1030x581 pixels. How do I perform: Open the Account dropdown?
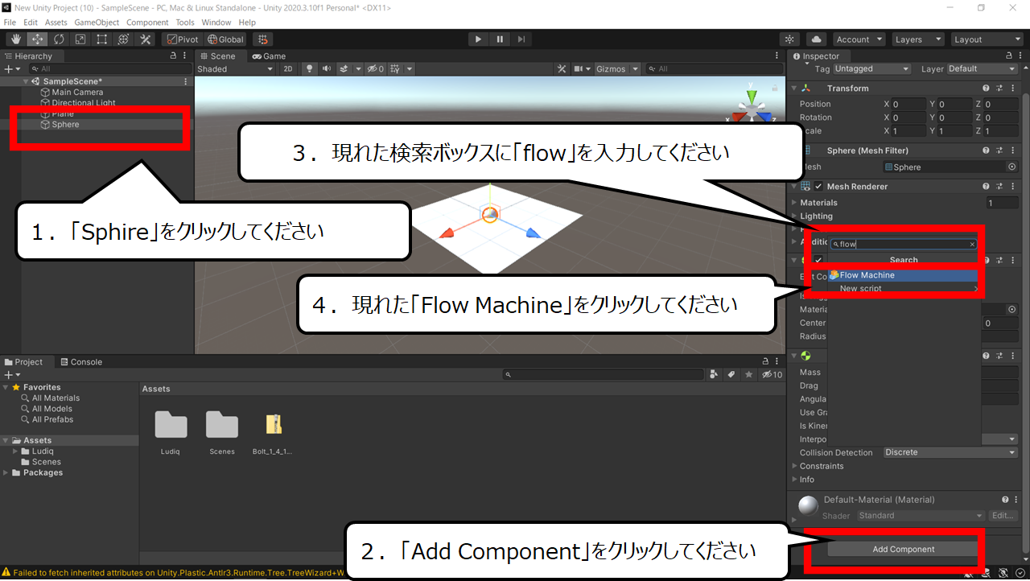(859, 39)
